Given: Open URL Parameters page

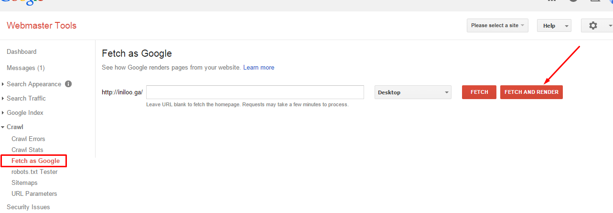Looking at the screenshot, I should (34, 194).
